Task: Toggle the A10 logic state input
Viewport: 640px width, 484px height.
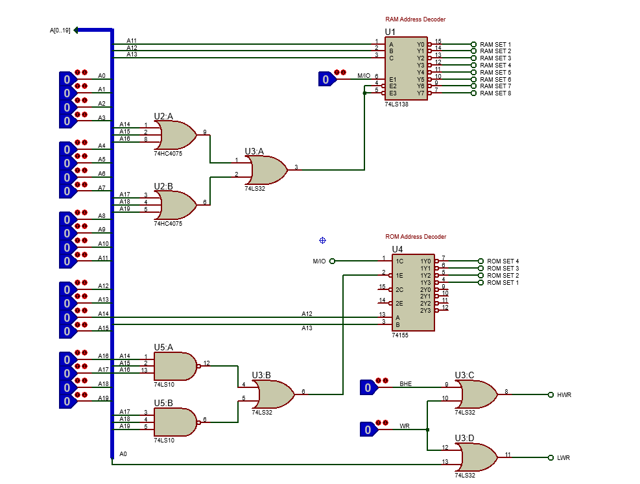Action: pos(67,247)
